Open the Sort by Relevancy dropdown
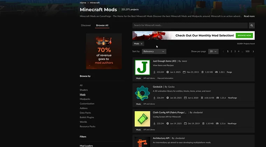Image resolution: width=266 pixels, height=147 pixels. [x=154, y=51]
